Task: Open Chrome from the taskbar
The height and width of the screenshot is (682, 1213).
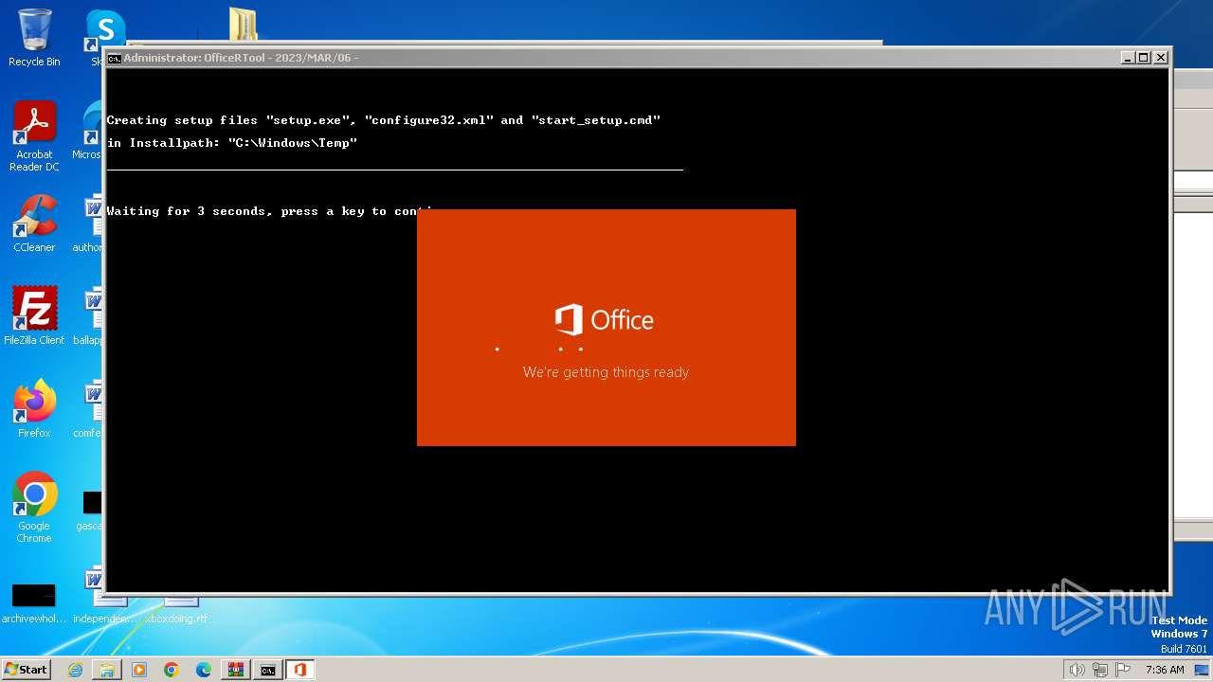Action: click(x=172, y=670)
